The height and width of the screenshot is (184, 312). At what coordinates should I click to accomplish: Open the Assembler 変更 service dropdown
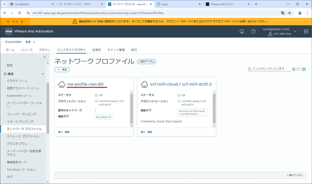[x=30, y=42]
